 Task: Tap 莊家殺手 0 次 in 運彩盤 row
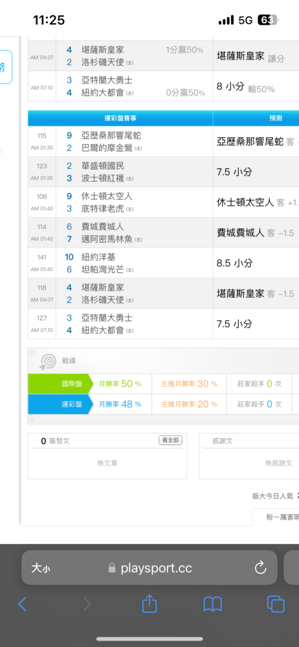tap(260, 404)
